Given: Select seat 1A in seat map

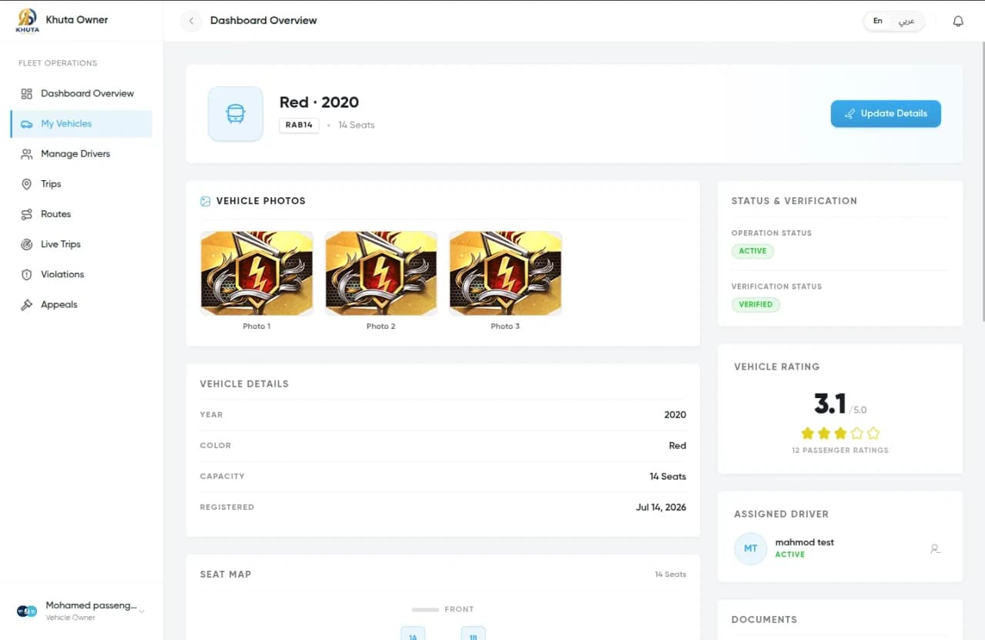Looking at the screenshot, I should [413, 633].
